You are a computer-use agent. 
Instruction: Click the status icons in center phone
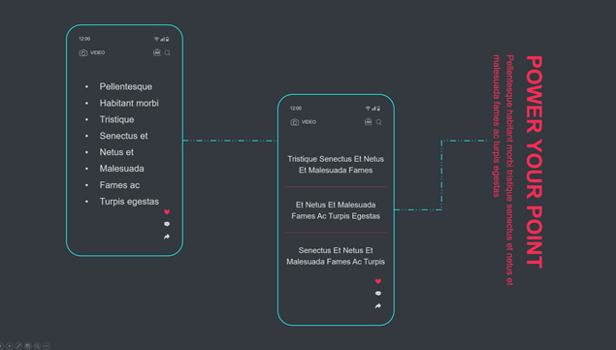[x=373, y=109]
